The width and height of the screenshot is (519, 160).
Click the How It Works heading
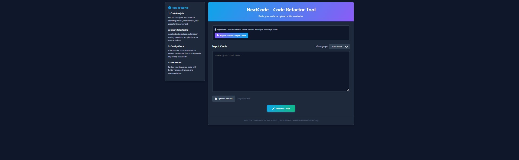coord(178,8)
